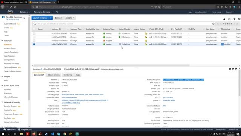Viewport: 241px width, 136px height.
Task: Toggle the select-all instances checkbox
Action: [x=34, y=29]
